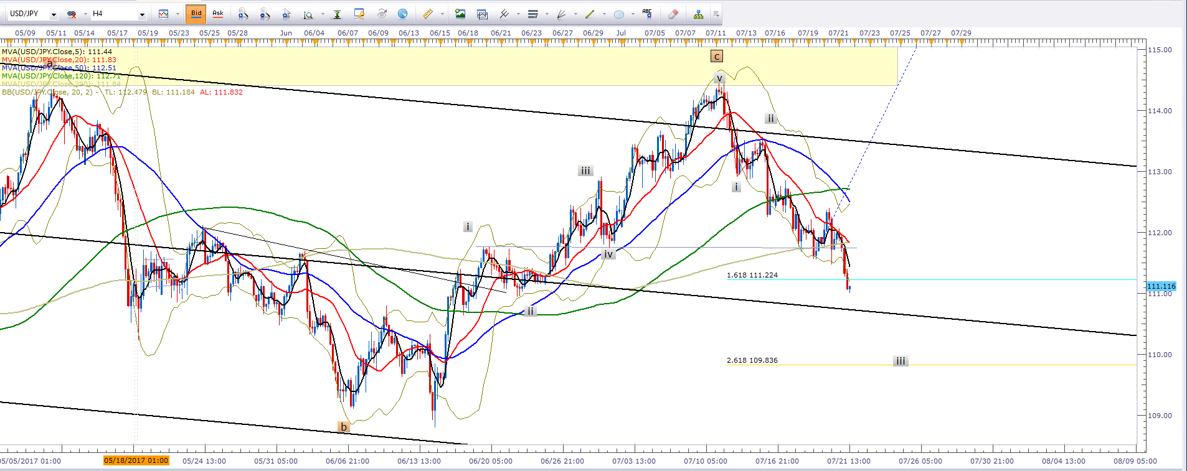Viewport: 1187px width, 471px height.
Task: Select the green trend line drawing tool
Action: click(589, 14)
